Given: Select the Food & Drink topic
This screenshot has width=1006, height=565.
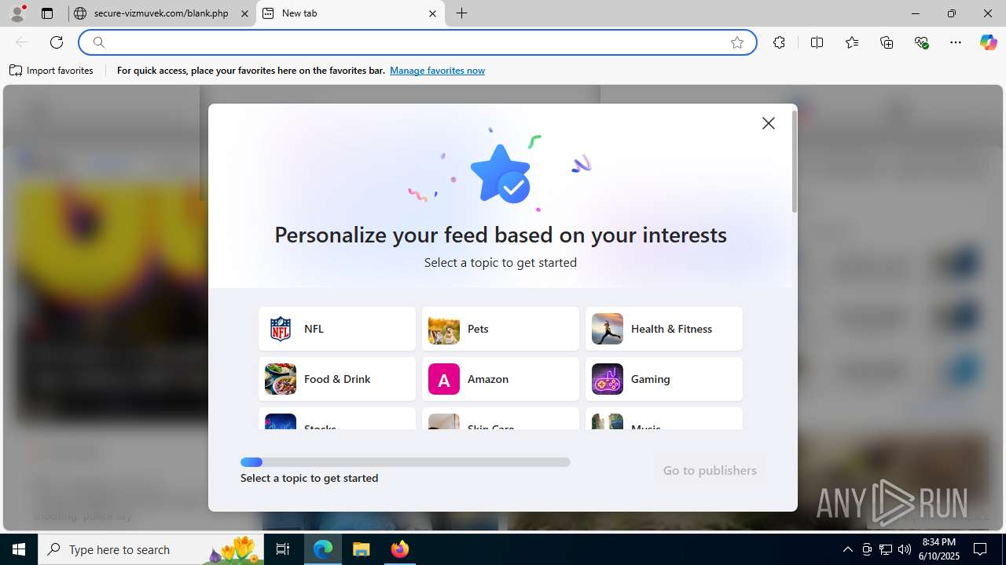Looking at the screenshot, I should (337, 379).
